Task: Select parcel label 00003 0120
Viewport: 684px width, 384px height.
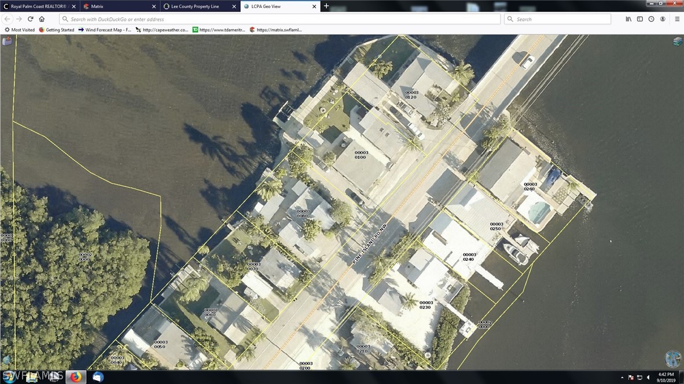Action: [411, 95]
